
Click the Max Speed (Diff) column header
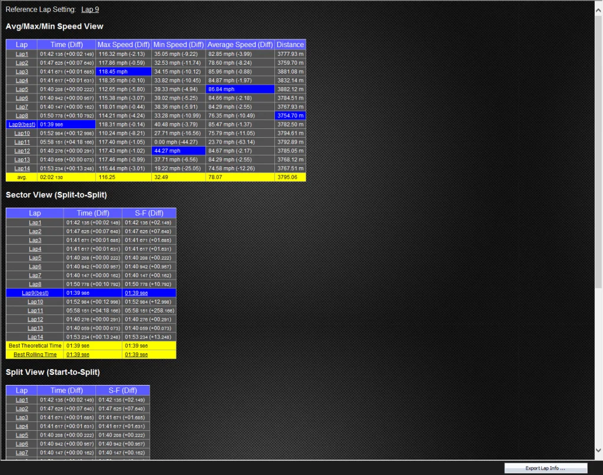pos(124,45)
